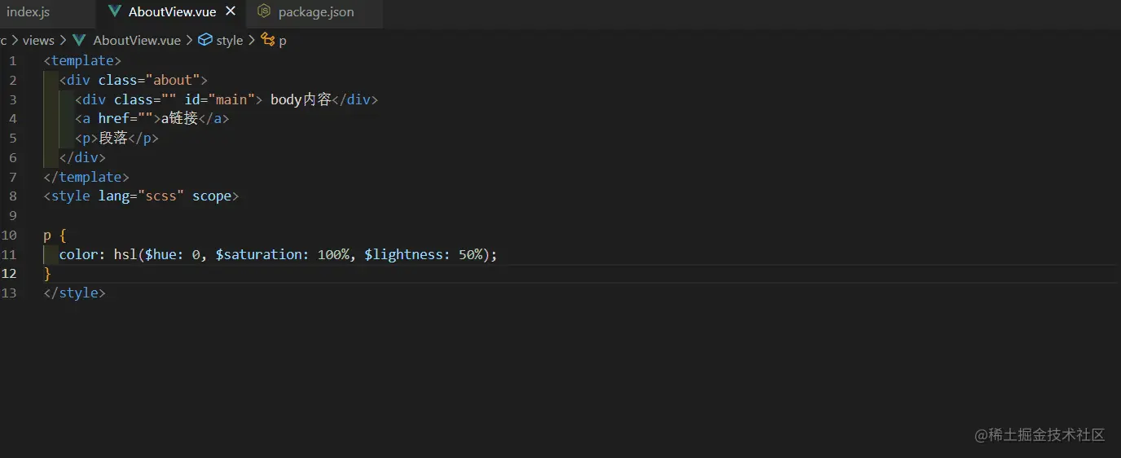The image size is (1121, 458).
Task: Click the closing style tag on line 13
Action: click(x=75, y=293)
